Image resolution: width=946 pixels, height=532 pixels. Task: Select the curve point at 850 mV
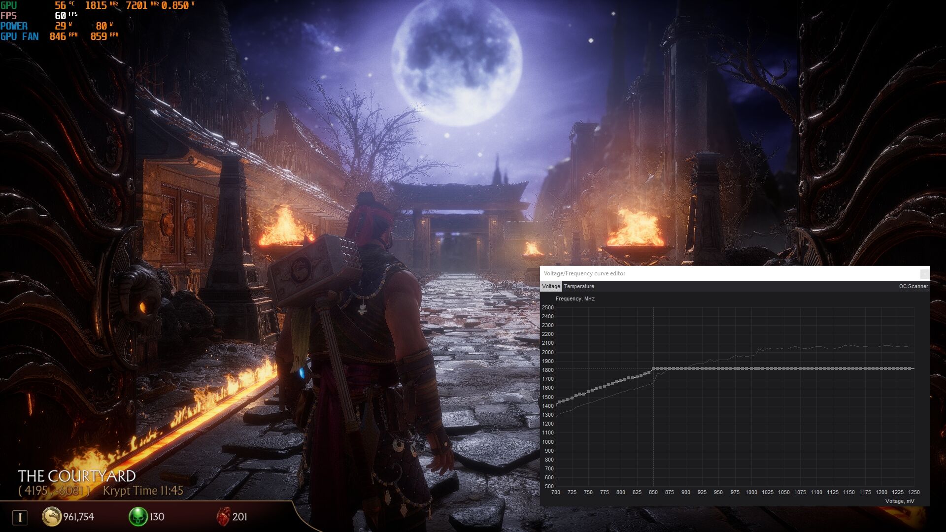click(653, 368)
